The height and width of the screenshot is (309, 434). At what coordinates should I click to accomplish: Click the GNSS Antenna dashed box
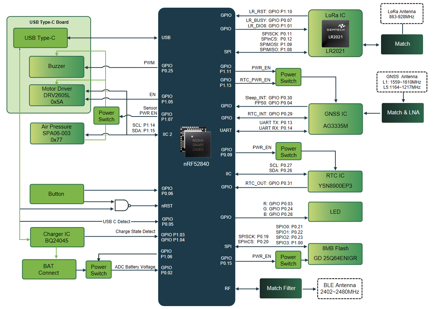(x=402, y=82)
